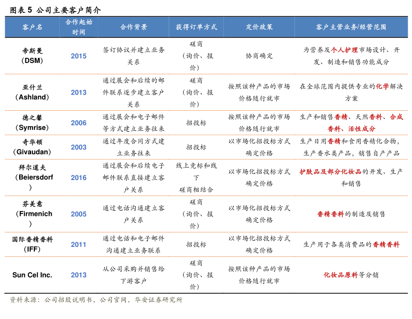This screenshot has width=412, height=319.
Task: Click the red 护肤品及部分化妆品 text
Action: click(331, 171)
